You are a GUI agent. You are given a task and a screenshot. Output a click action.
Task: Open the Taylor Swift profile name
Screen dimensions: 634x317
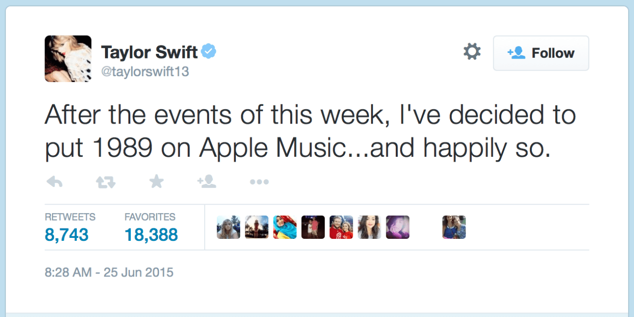coord(149,52)
